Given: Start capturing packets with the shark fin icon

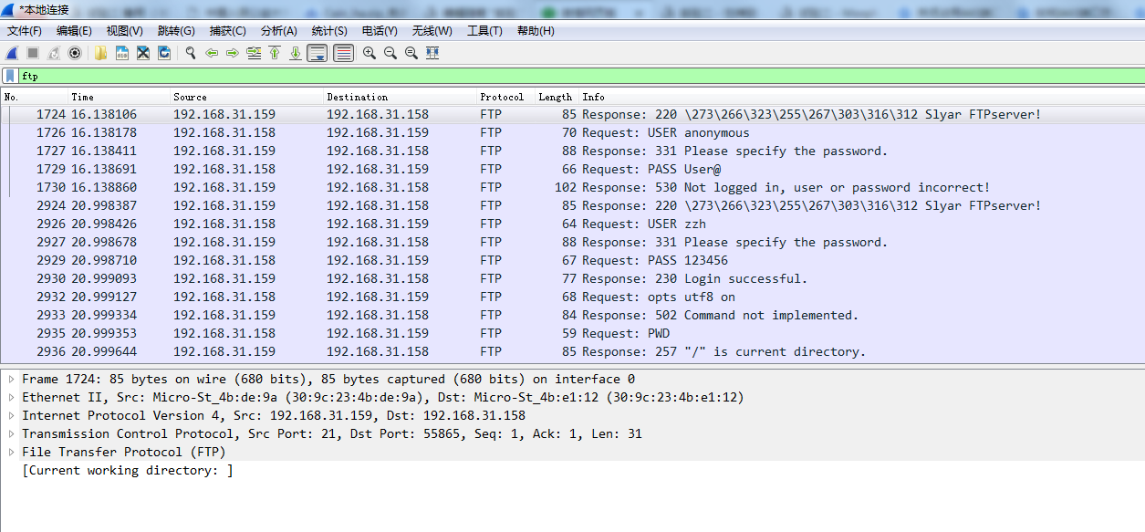Looking at the screenshot, I should click(12, 53).
